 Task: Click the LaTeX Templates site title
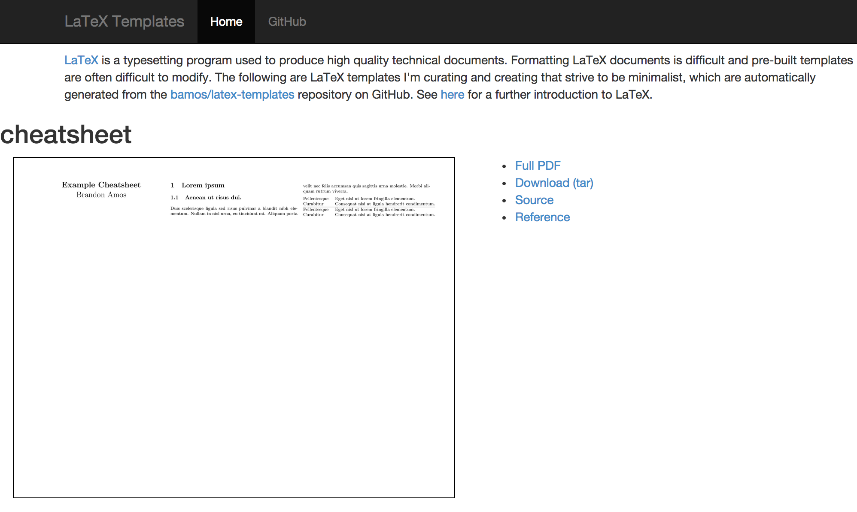pos(124,21)
